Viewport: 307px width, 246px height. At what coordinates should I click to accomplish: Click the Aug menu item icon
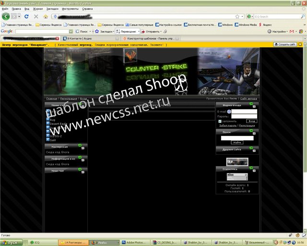47,119
